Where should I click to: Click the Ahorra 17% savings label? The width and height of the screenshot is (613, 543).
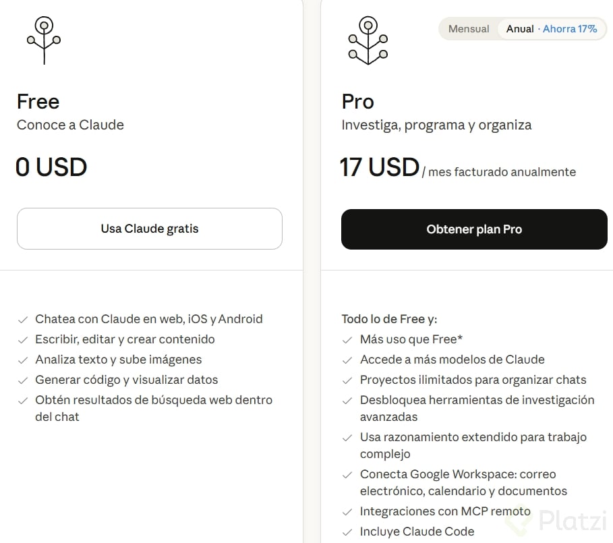[570, 29]
